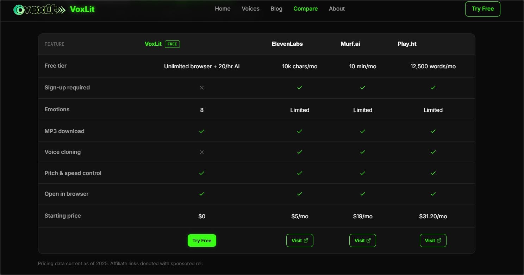
Task: Click ElevenLabs open in browser checkmark
Action: coord(300,194)
